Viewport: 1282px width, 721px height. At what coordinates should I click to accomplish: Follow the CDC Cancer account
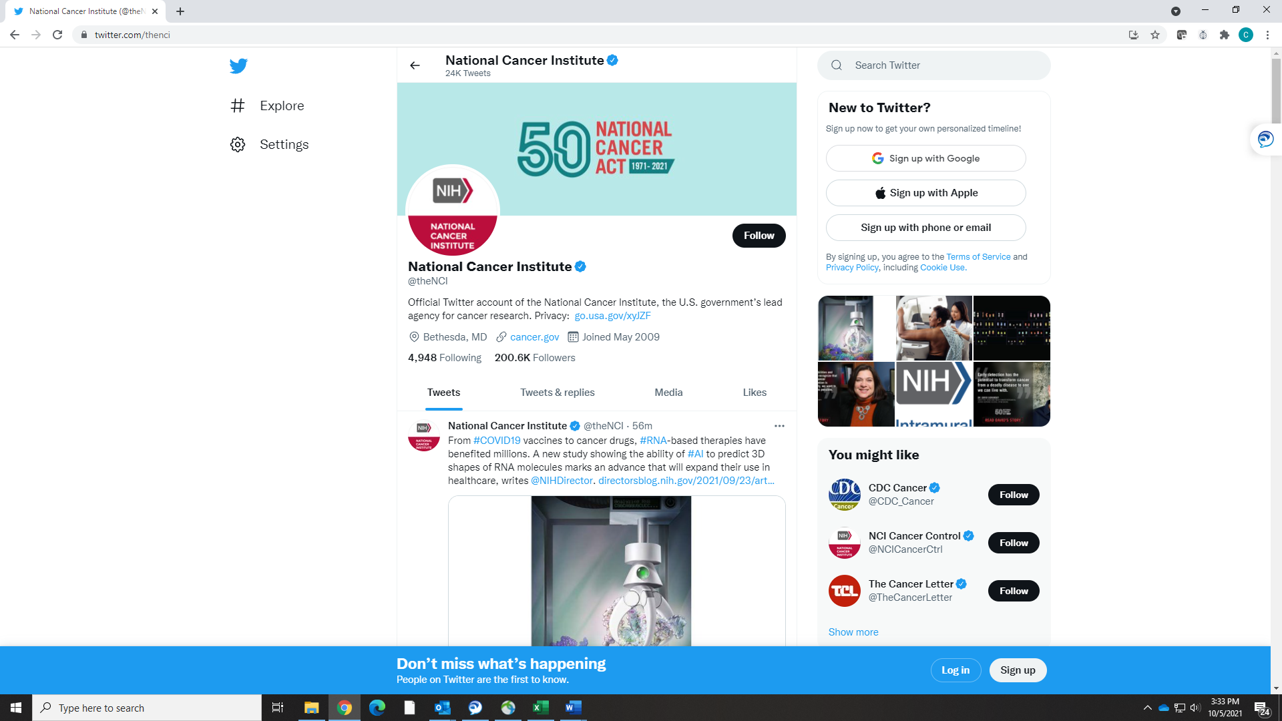pos(1013,495)
